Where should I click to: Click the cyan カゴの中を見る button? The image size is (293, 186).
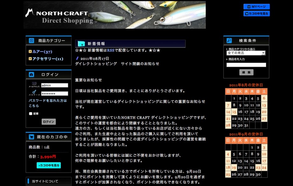click(x=49, y=165)
